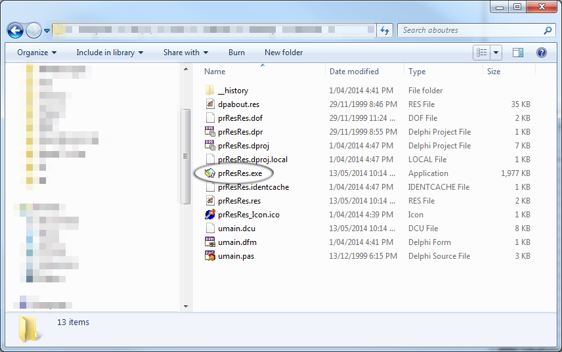The height and width of the screenshot is (352, 562).
Task: Maximize the Explorer window
Action: coord(517,7)
